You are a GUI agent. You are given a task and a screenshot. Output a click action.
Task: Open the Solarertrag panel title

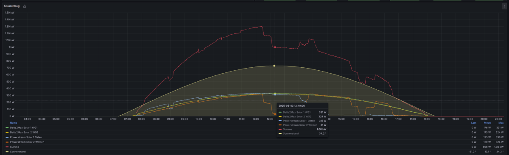[x=12, y=6]
